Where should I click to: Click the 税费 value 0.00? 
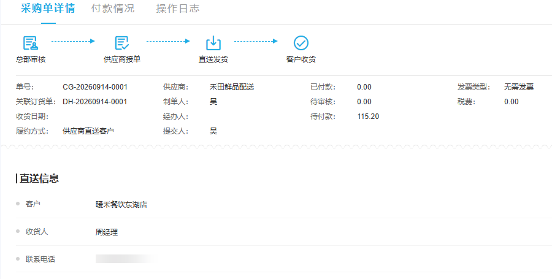tap(511, 102)
